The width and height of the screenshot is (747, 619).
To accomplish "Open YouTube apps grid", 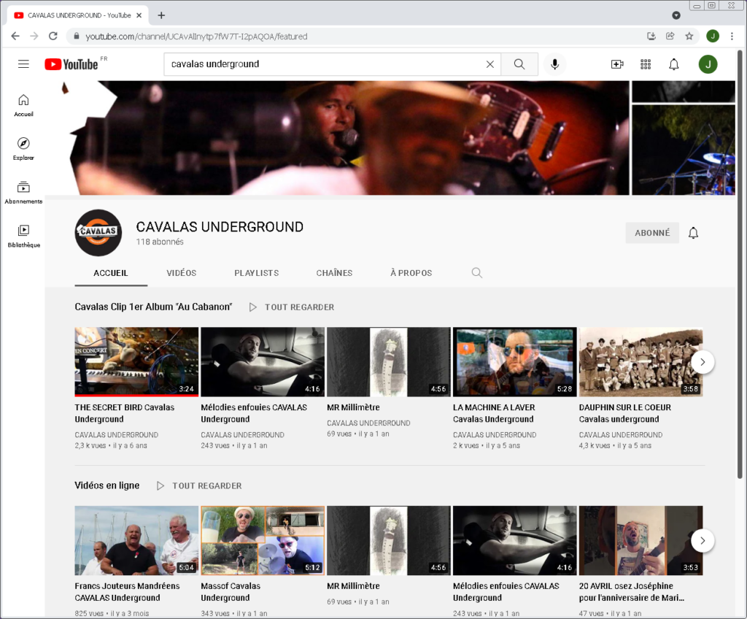I will (646, 64).
